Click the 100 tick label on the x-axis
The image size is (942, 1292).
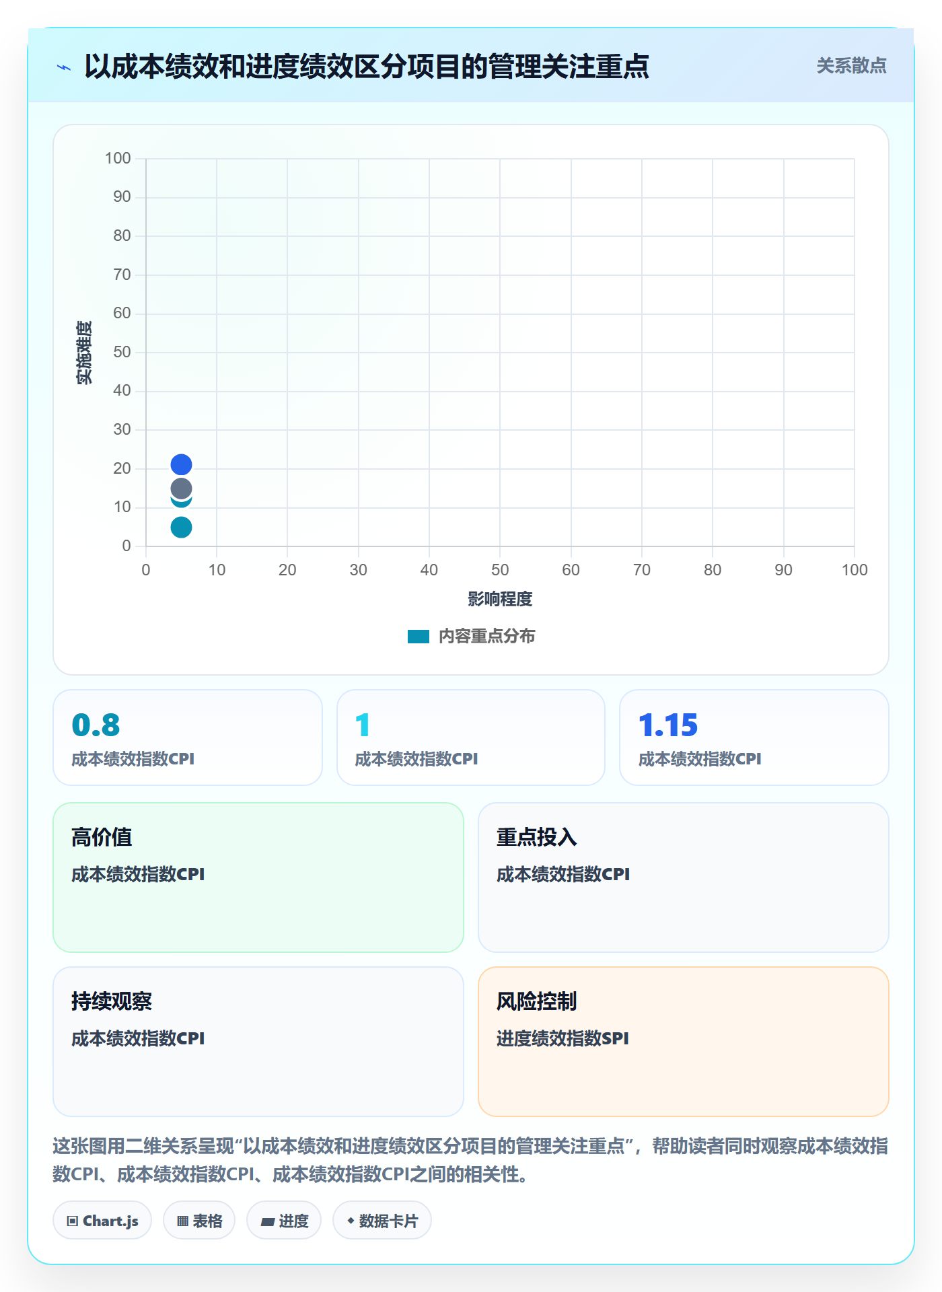(x=855, y=570)
